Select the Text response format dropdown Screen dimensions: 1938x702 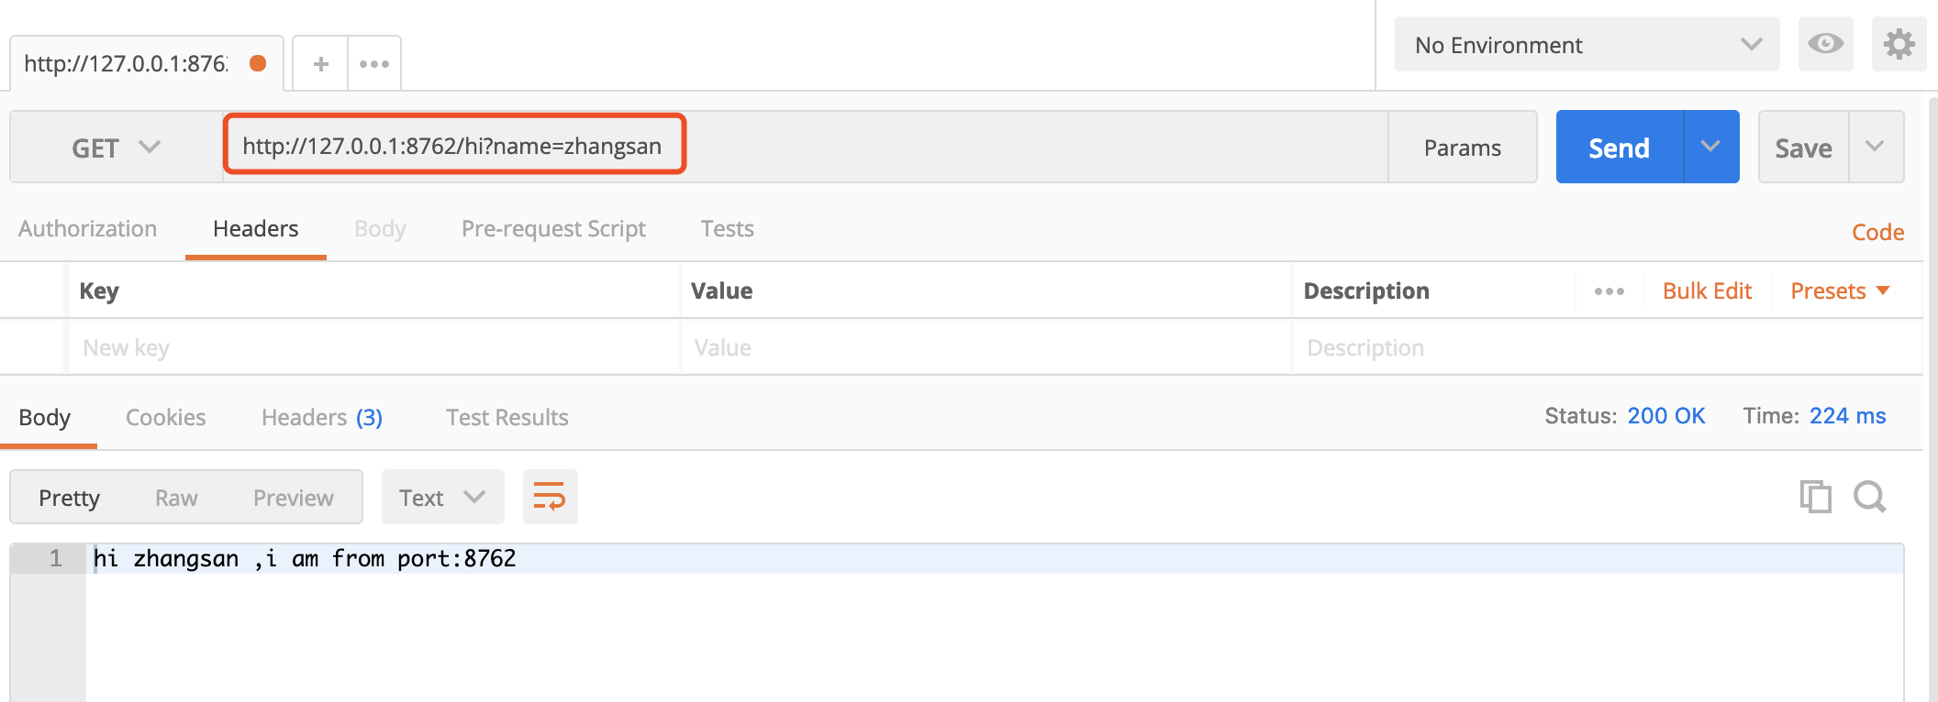(442, 497)
